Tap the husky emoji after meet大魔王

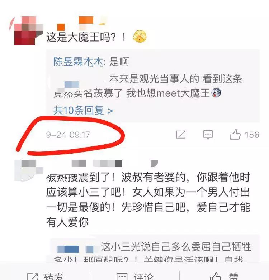coord(216,93)
